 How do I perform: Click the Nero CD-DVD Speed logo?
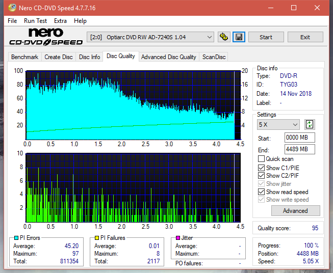[46, 37]
